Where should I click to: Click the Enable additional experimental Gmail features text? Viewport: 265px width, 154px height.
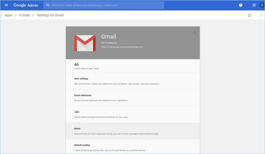101,117
